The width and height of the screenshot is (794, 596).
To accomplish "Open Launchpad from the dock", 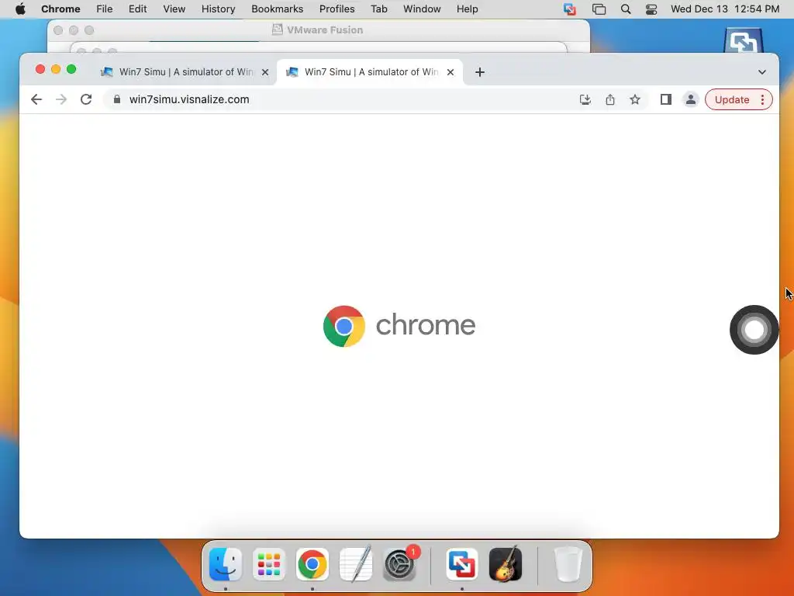I will pos(269,563).
